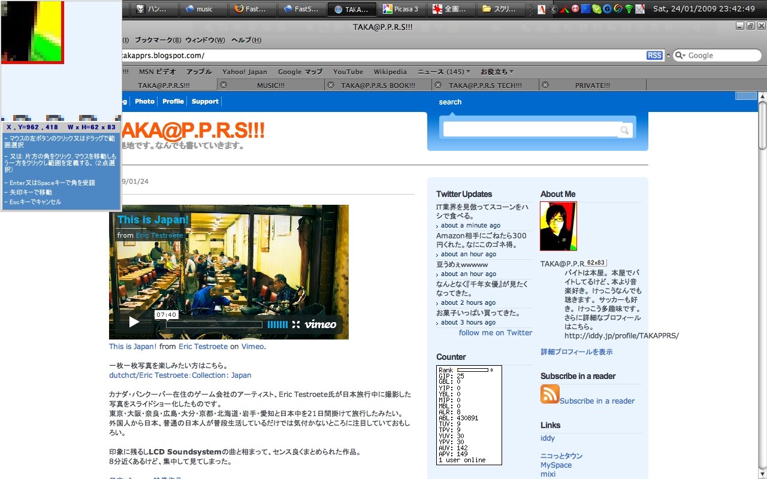Screen dimensions: 767x479
Task: Click the about 3 hours ago tweet timestamp
Action: pos(468,322)
